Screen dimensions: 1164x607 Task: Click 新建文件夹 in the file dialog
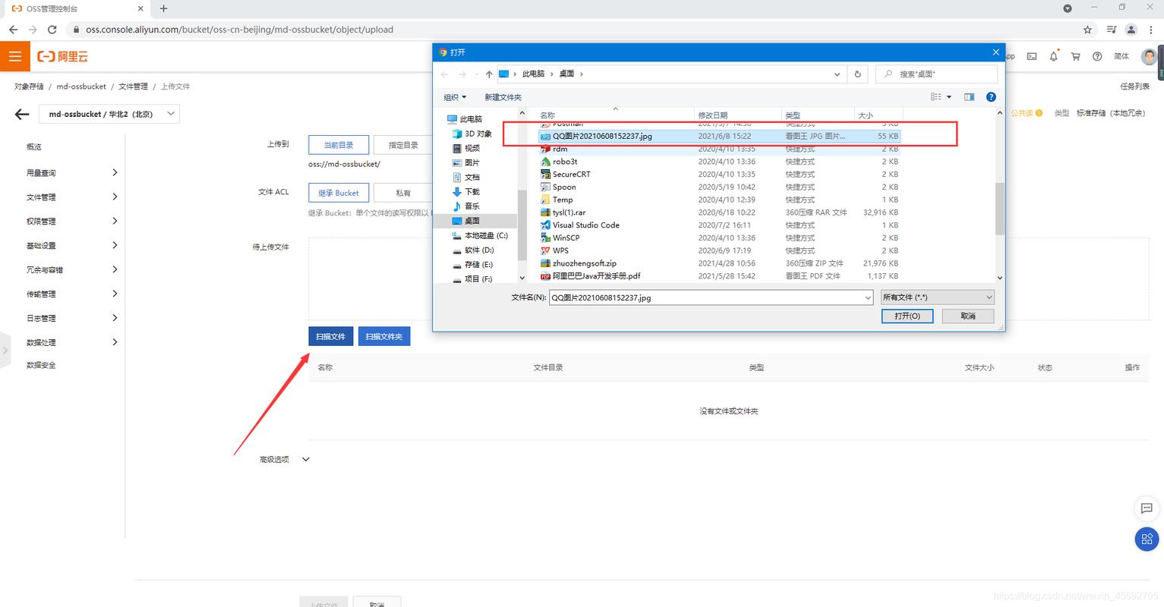tap(503, 97)
